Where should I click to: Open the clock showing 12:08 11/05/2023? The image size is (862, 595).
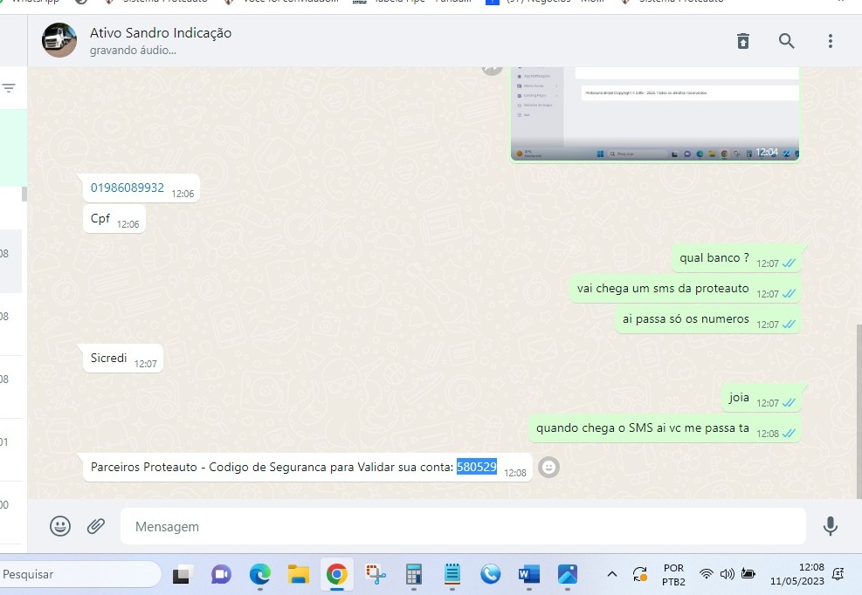798,574
